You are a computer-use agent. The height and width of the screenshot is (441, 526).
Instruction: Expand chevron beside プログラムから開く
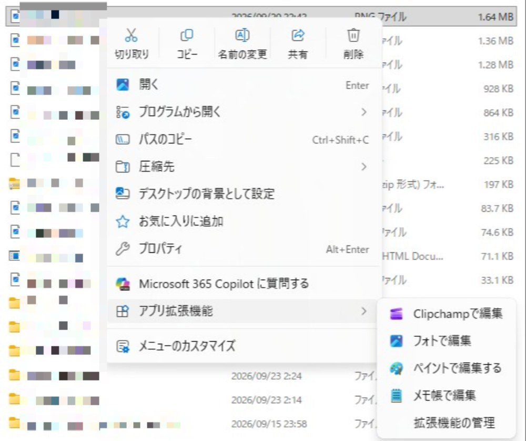pos(364,112)
